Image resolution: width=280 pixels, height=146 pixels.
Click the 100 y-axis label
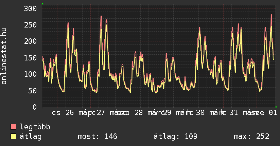click(30, 74)
